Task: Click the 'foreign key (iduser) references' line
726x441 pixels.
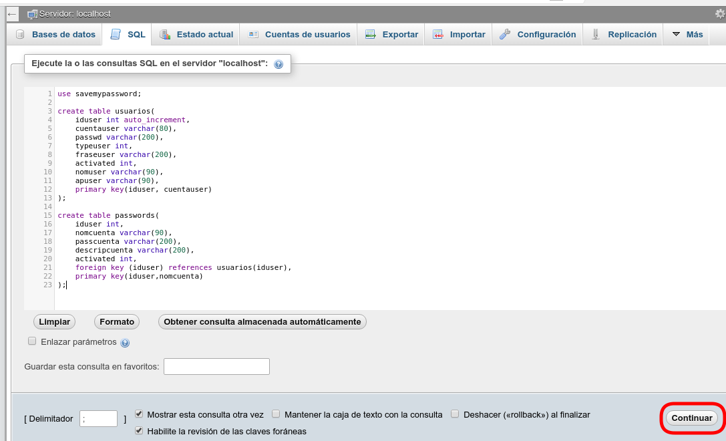Action: coord(184,268)
